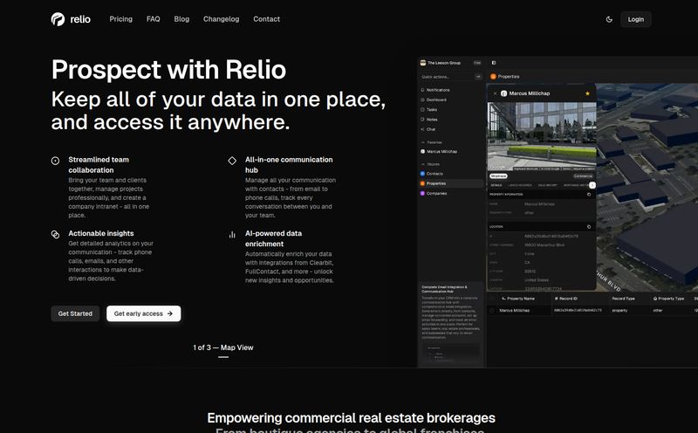
Task: Click the Complete Email Integration promo card
Action: coord(450,324)
